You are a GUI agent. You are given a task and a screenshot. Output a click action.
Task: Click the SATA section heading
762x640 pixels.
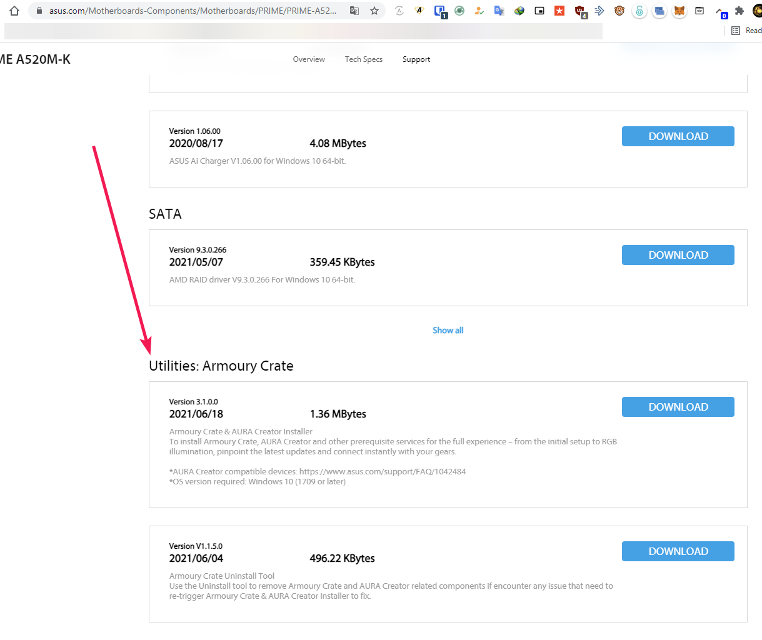[165, 214]
